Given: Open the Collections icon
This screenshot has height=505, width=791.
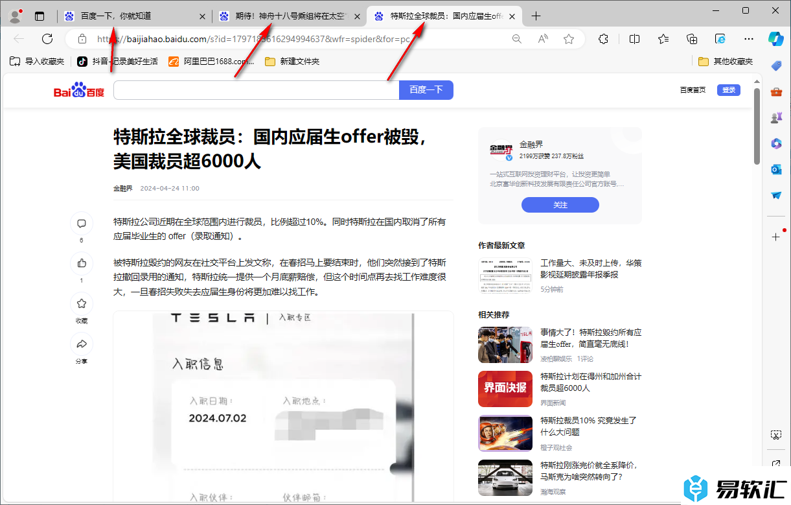Looking at the screenshot, I should (x=692, y=39).
